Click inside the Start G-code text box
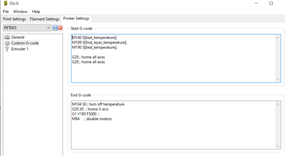 [172, 70]
